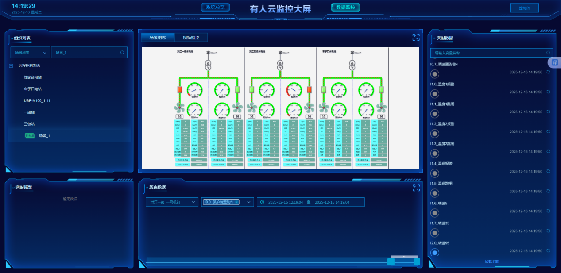561x273 pixels.
Task: Click 加载全部 to load all data
Action: (491, 261)
